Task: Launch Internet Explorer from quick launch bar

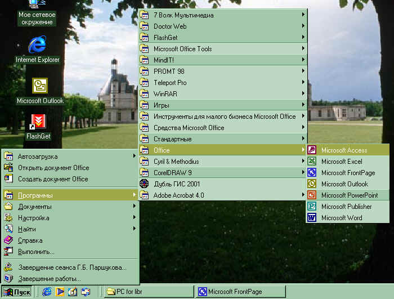Action: click(x=47, y=292)
